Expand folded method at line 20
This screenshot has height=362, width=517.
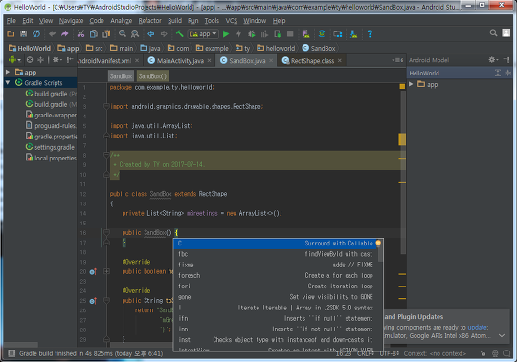click(x=106, y=271)
